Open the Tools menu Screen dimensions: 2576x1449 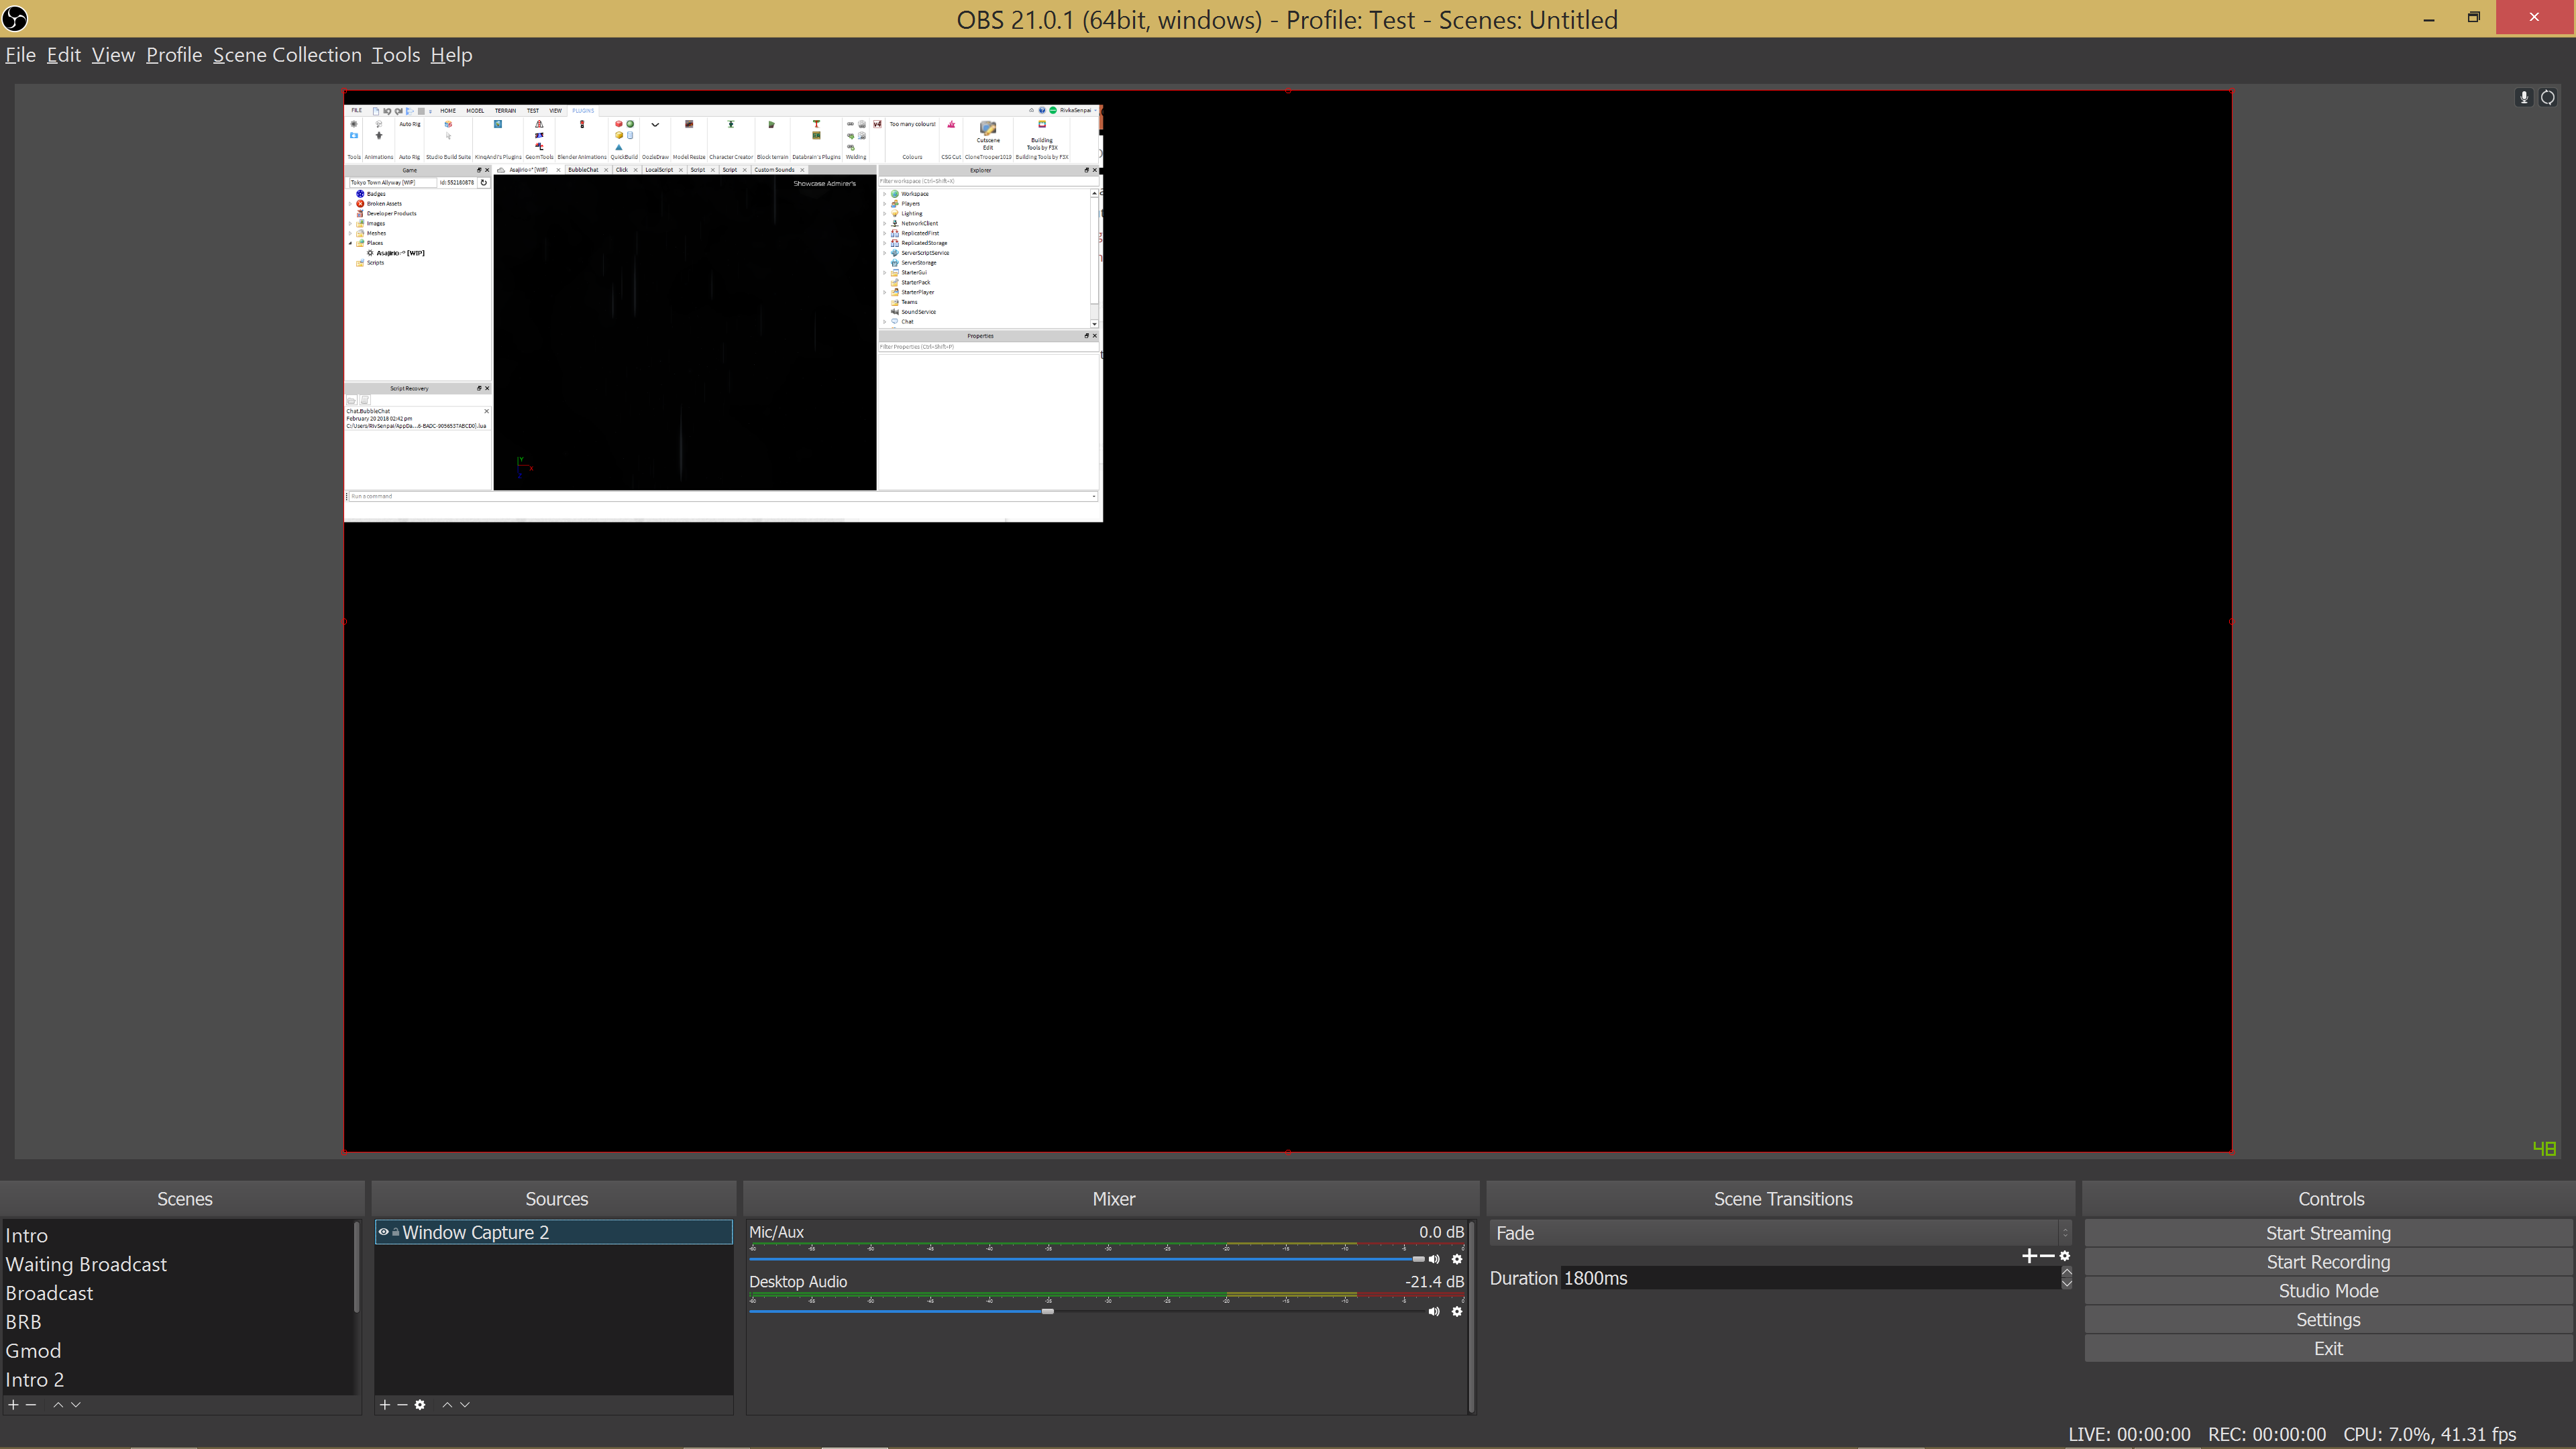point(395,55)
